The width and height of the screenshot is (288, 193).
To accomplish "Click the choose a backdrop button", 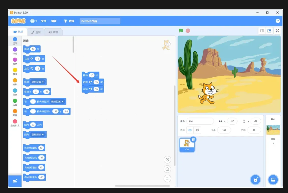I will point(273,180).
